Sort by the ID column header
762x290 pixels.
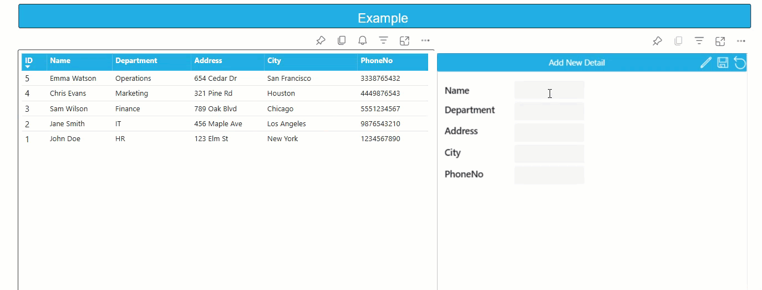[x=29, y=61]
